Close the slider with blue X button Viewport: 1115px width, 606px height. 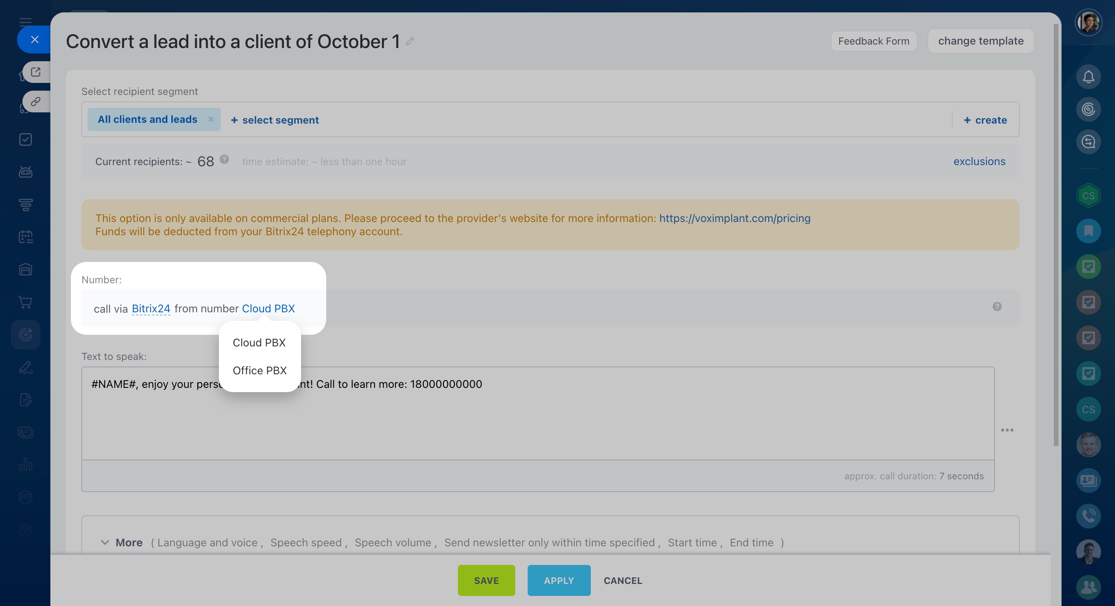pyautogui.click(x=34, y=40)
